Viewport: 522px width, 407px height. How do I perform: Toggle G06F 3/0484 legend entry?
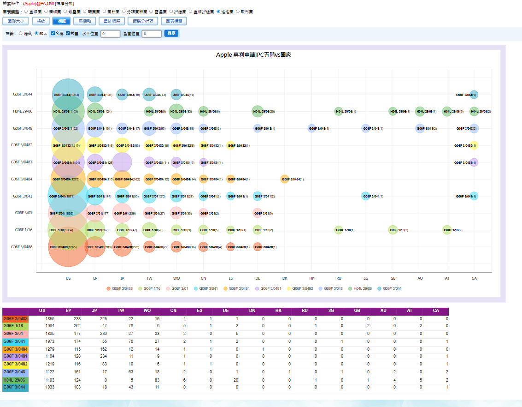236,289
